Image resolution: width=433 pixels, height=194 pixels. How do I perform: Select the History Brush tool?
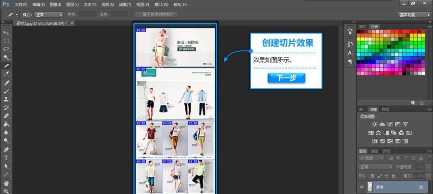(6, 107)
